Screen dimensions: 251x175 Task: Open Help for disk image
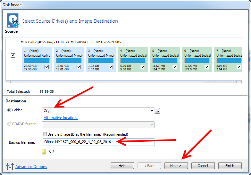pos(122,166)
